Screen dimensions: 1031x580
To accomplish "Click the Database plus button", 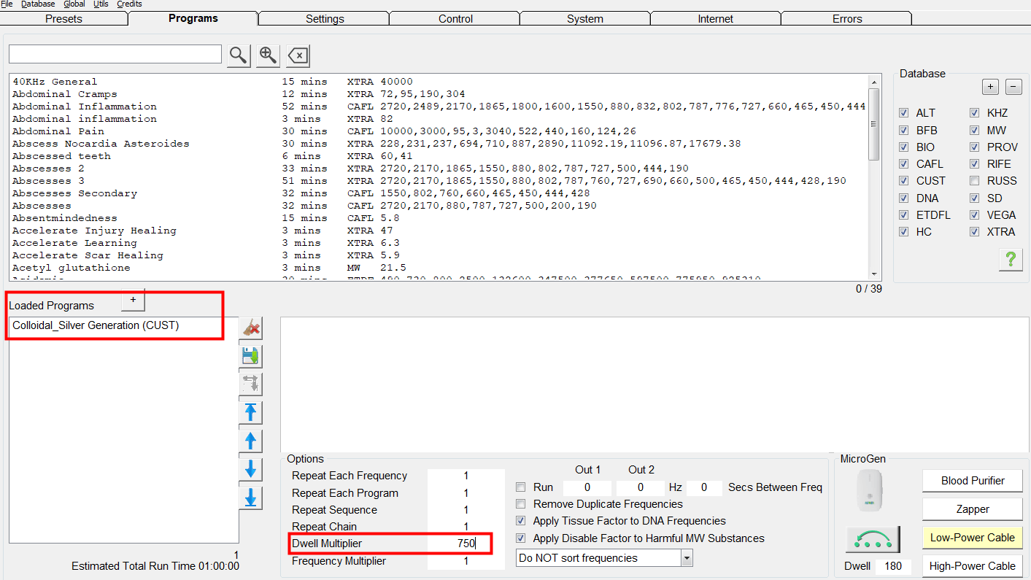I will [x=990, y=87].
